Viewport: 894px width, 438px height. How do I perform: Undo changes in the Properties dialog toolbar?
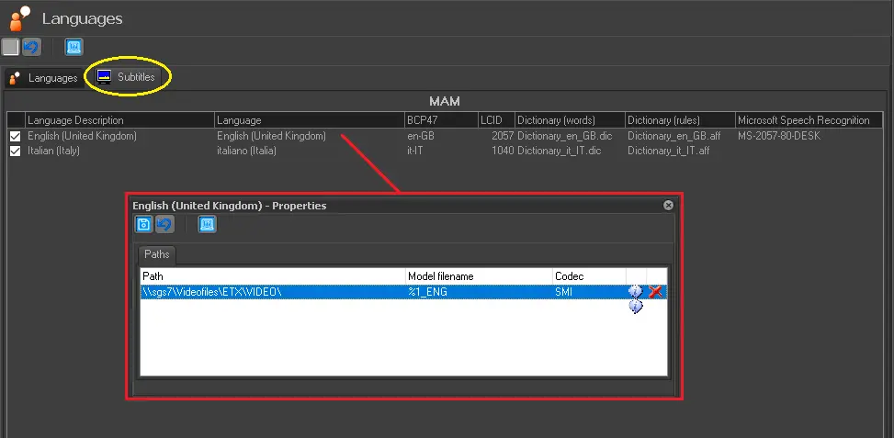164,224
